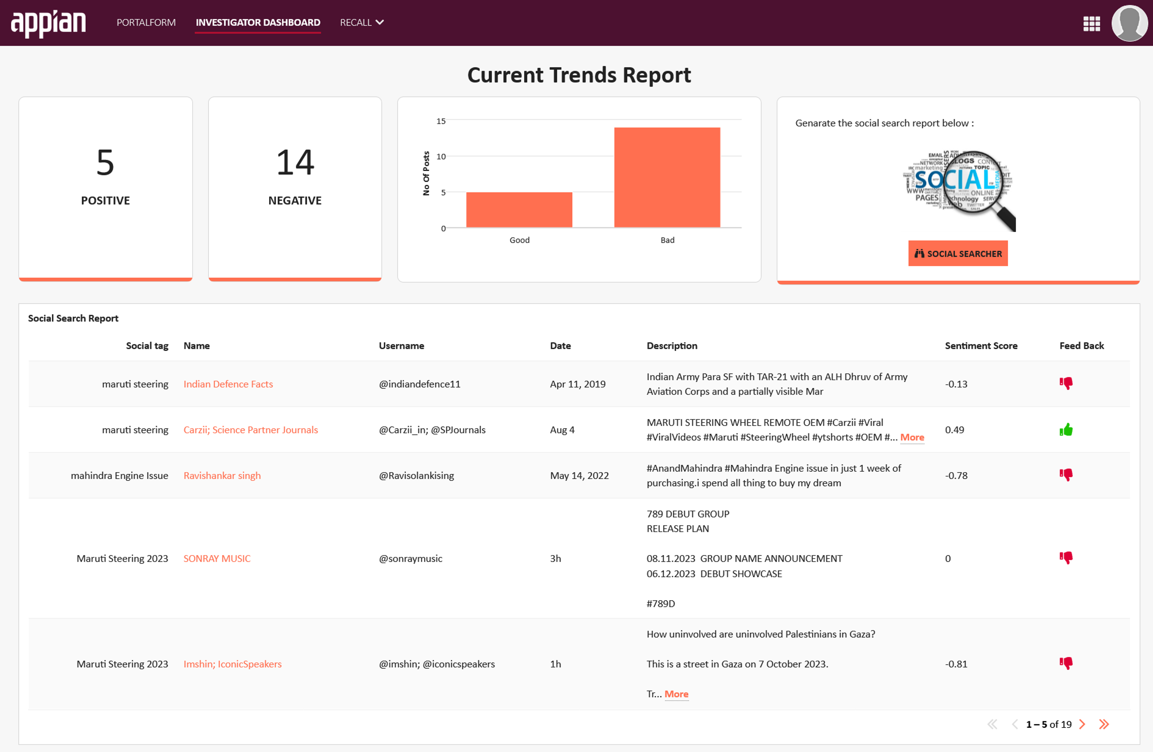Sort by Username column header
Viewport: 1153px width, 752px height.
point(401,346)
